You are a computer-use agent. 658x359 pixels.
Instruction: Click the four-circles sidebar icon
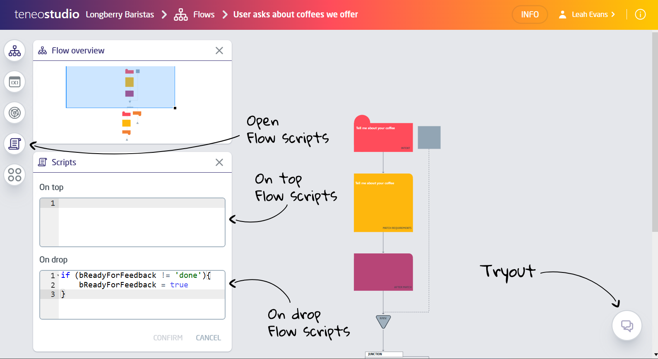(14, 175)
